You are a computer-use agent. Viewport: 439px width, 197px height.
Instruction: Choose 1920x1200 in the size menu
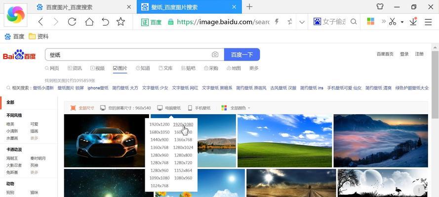pos(160,125)
